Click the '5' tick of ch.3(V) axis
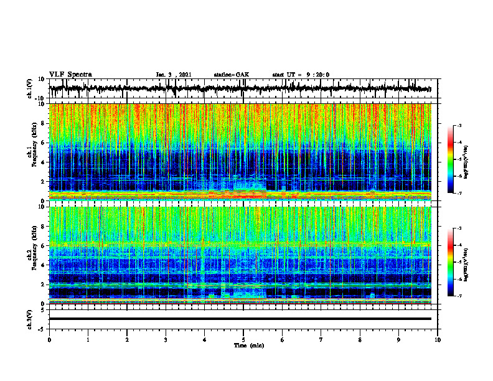This screenshot has height=381, width=493. coord(43,310)
